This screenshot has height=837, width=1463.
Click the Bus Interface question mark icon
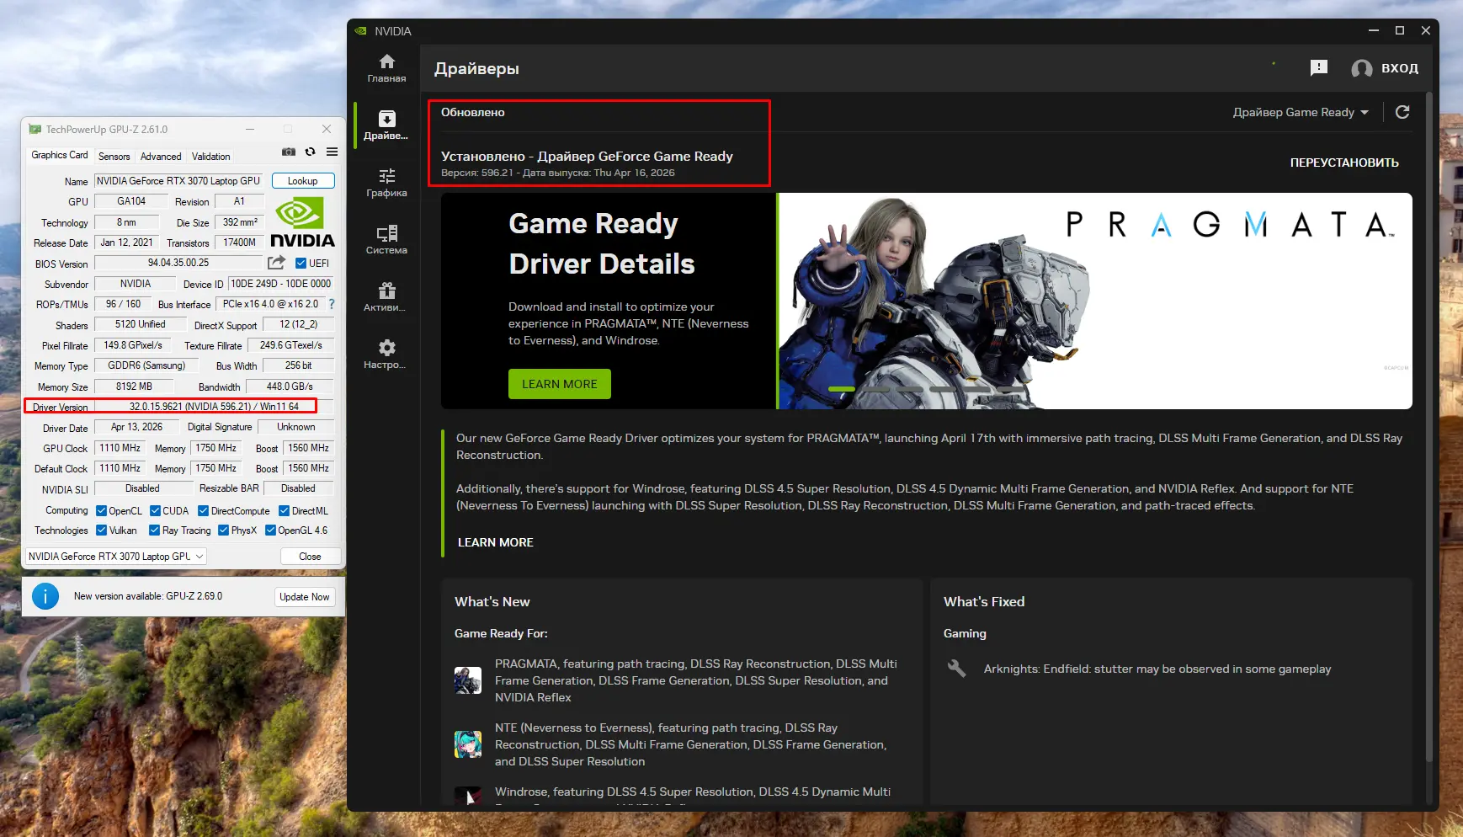[331, 304]
